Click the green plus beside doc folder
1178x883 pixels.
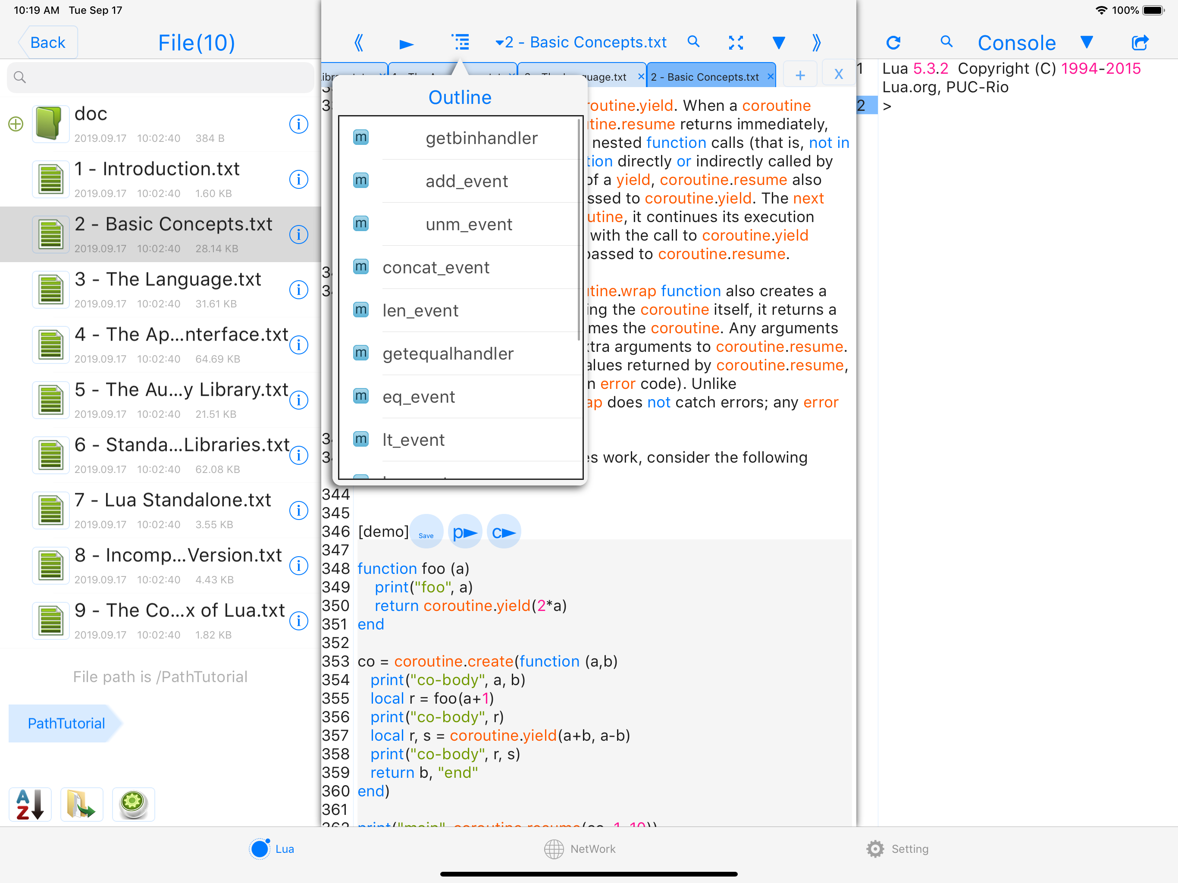[16, 124]
